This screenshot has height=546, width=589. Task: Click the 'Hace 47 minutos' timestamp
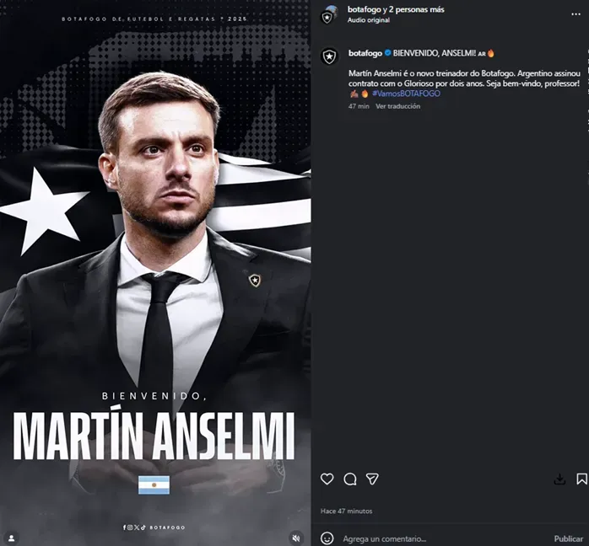pyautogui.click(x=346, y=511)
